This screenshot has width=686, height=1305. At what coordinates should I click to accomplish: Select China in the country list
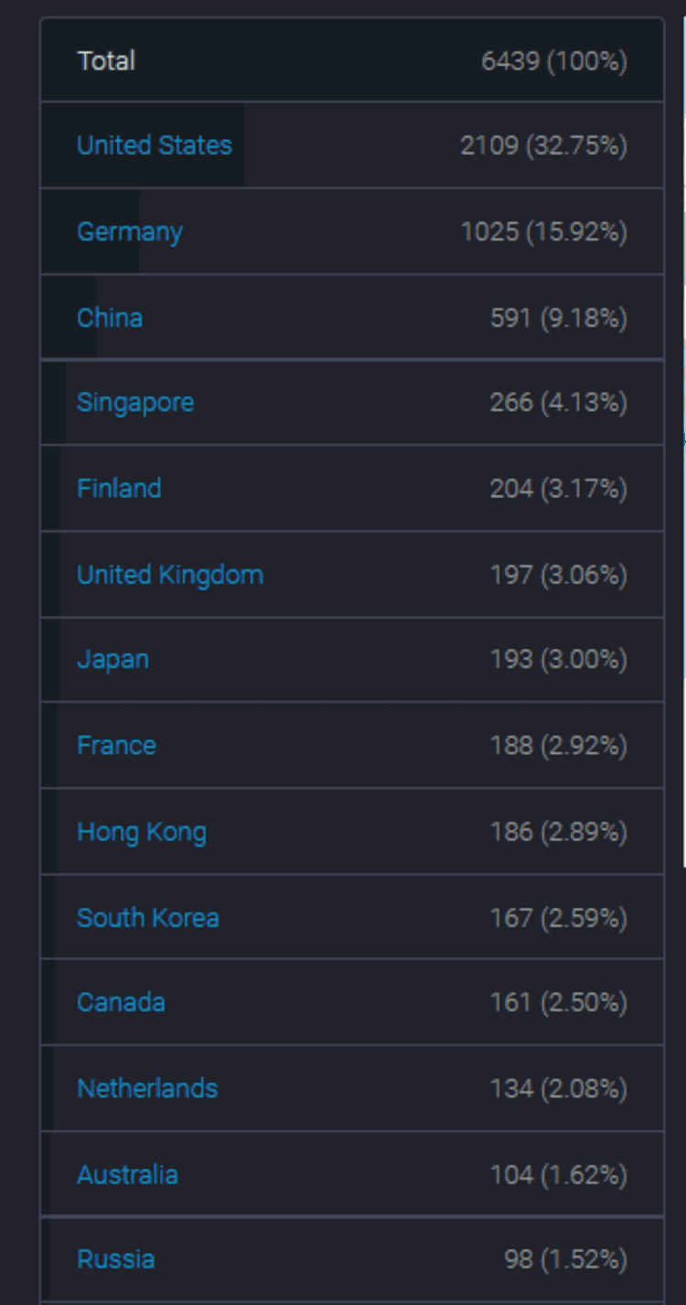110,318
